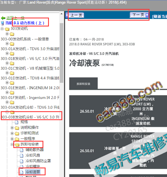Image resolution: width=167 pixels, height=177 pixels.
Task: Click the 冷却液泵 page icon
Action: (x=22, y=172)
